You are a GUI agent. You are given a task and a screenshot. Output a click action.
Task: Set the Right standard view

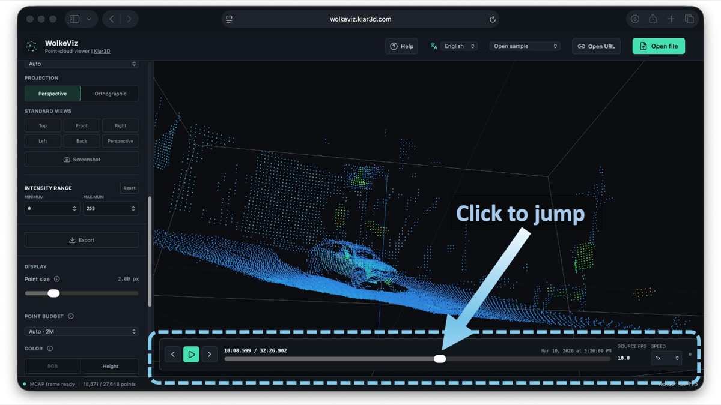coord(120,125)
